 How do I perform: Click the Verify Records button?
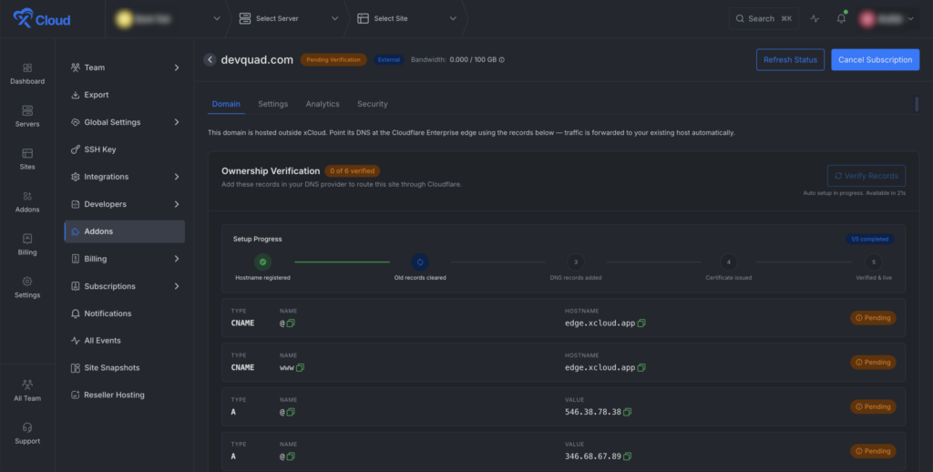(866, 176)
